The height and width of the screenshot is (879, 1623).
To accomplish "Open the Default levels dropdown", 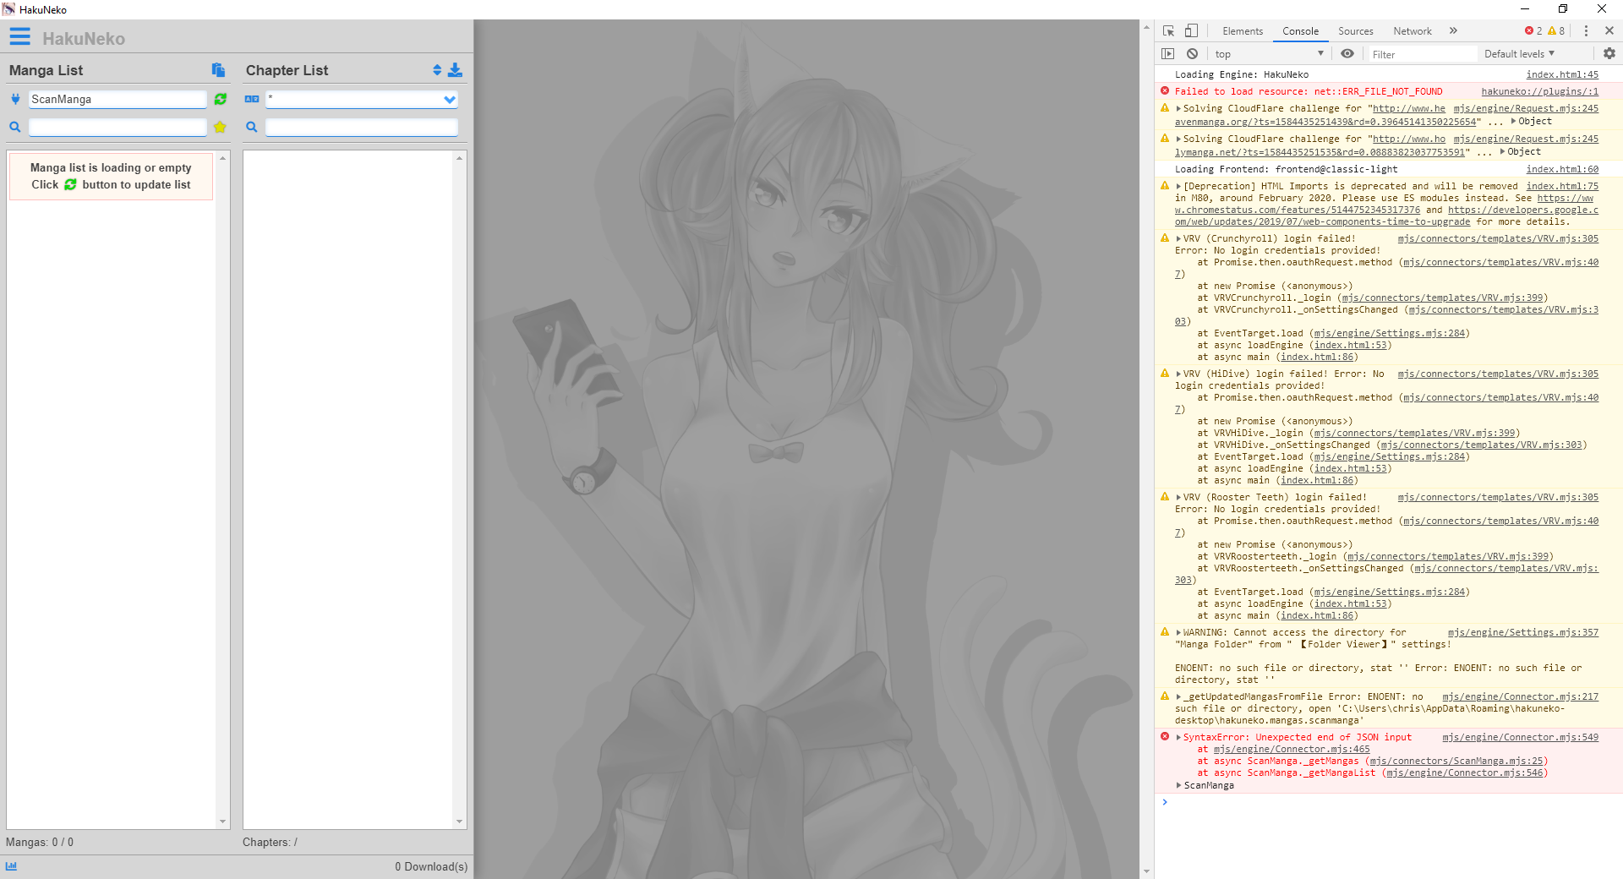I will point(1519,53).
